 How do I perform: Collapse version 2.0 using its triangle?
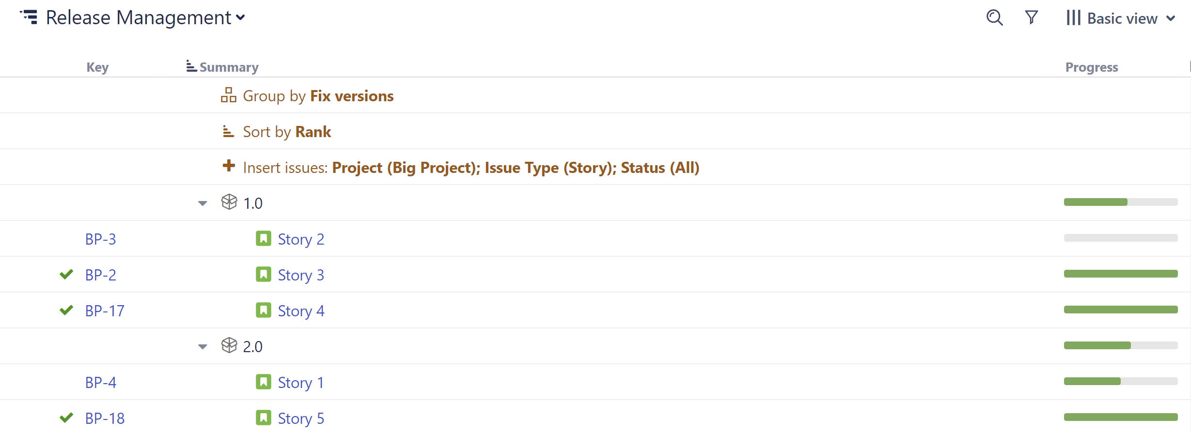click(x=201, y=346)
